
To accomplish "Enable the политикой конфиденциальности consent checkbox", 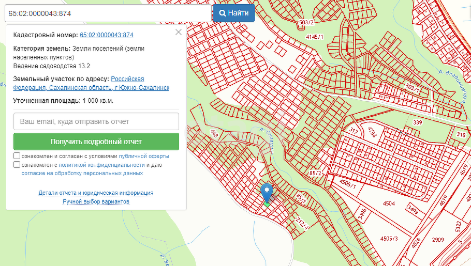I will [x=17, y=165].
